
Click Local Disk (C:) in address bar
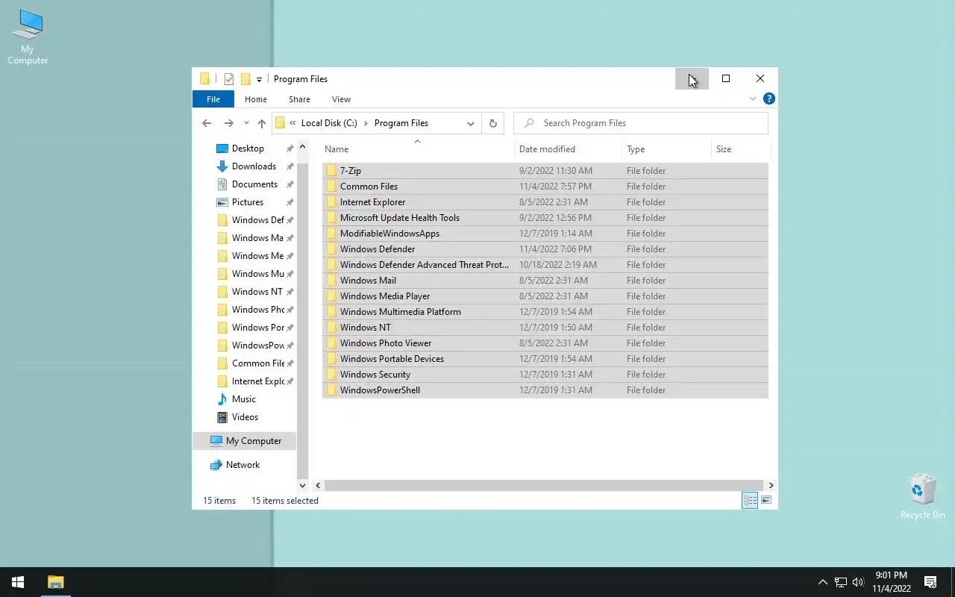(329, 123)
